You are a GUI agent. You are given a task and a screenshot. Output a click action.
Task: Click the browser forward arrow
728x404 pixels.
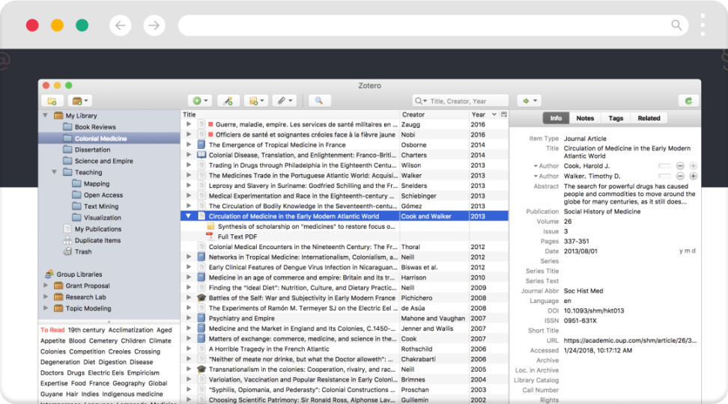pos(154,25)
